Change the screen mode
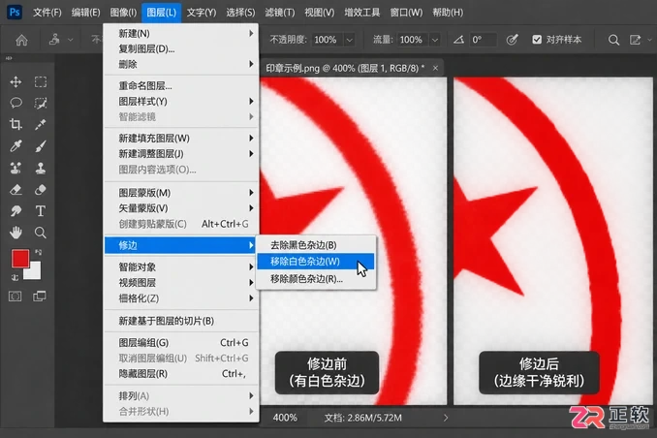The image size is (657, 438). pyautogui.click(x=40, y=297)
